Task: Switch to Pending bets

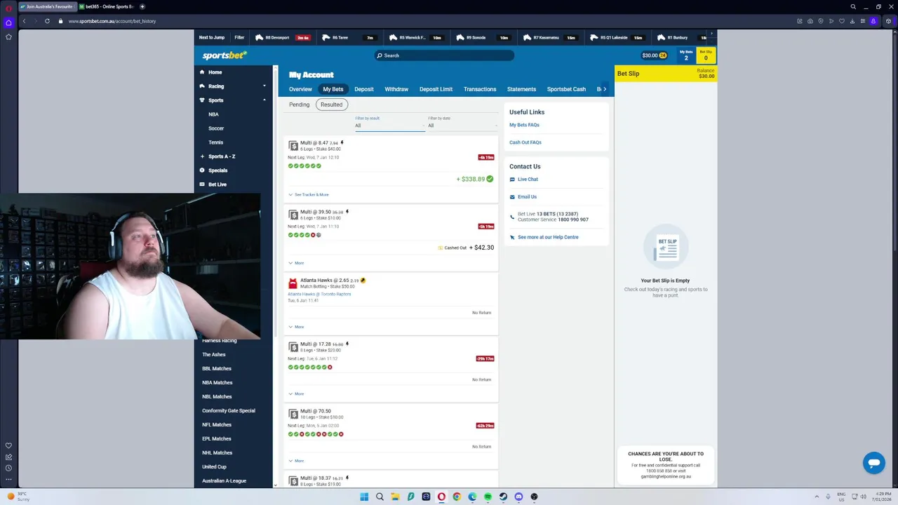Action: (299, 105)
